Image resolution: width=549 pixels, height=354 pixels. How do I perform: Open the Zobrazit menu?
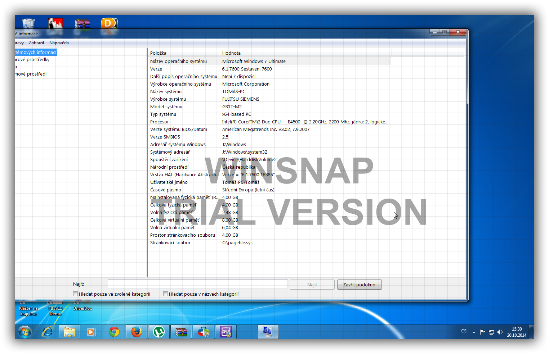pyautogui.click(x=36, y=43)
